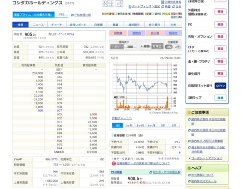241x189 pixels.
Task: Click the first ご注意事項 notice icon link
Action: pos(189,120)
